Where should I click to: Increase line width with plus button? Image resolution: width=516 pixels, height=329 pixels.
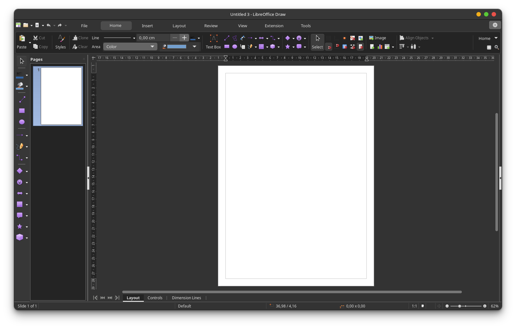184,38
